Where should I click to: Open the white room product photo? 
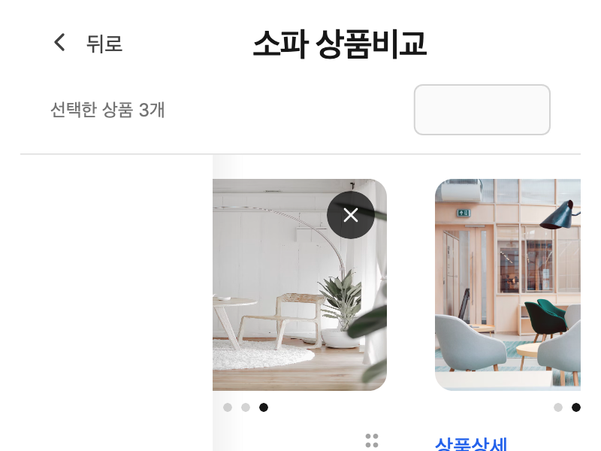tap(300, 285)
